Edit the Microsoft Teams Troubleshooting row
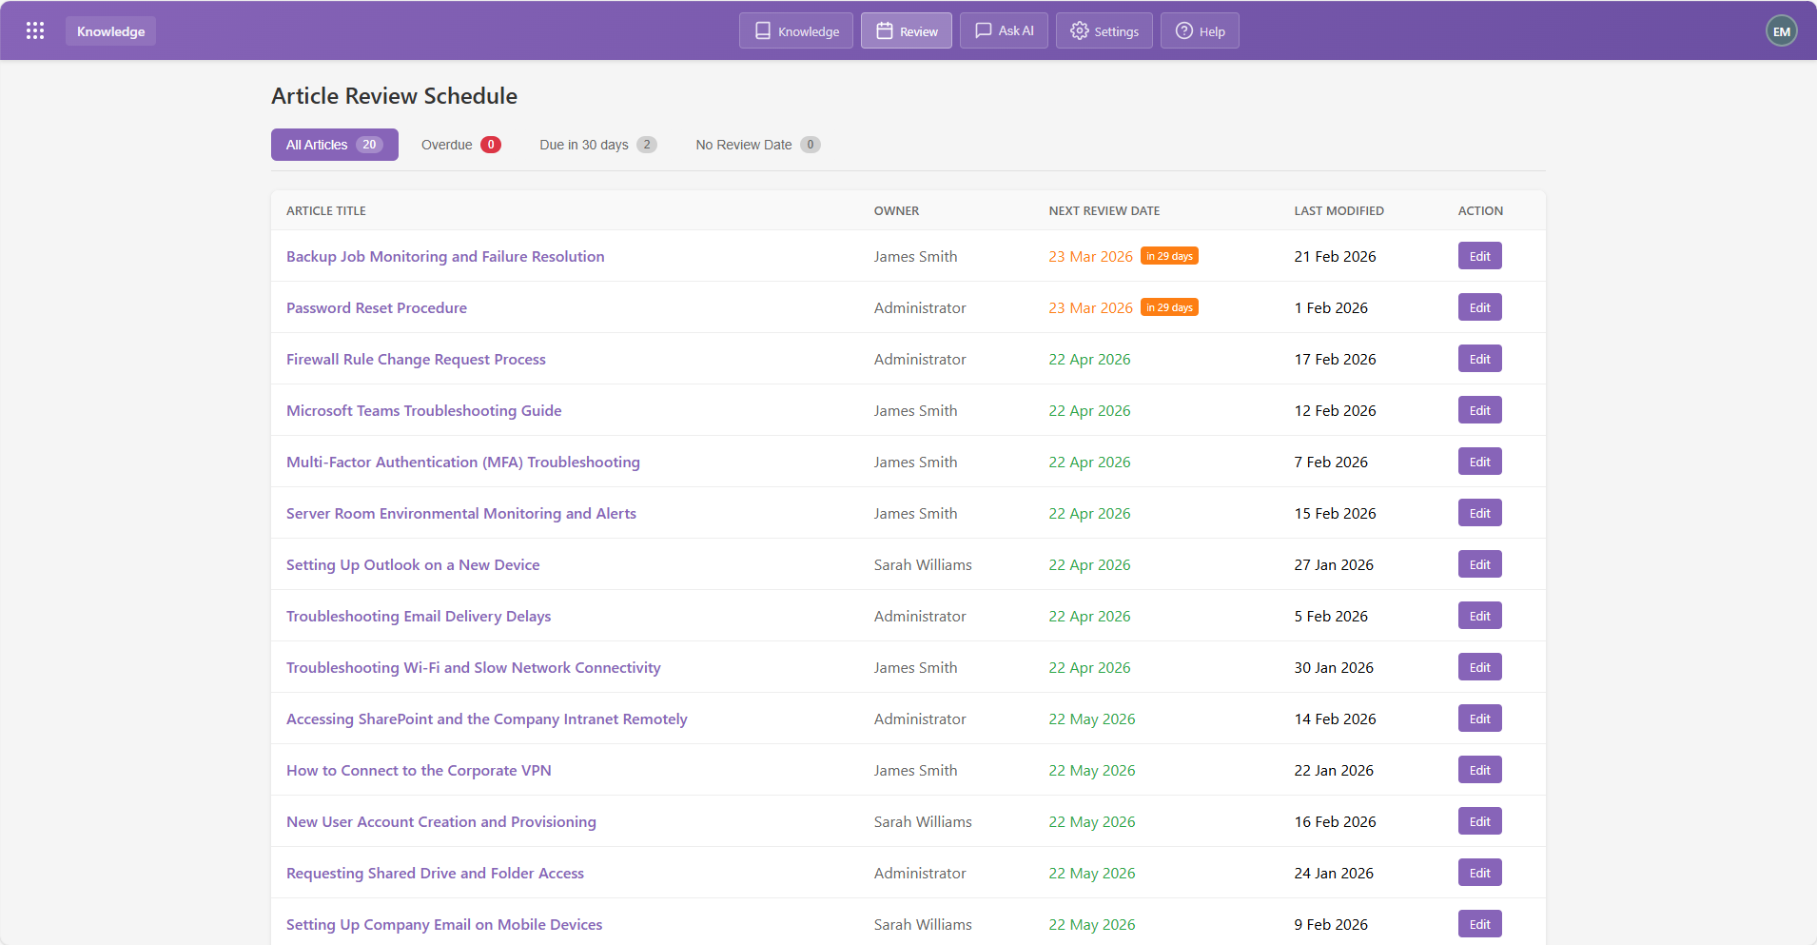The height and width of the screenshot is (945, 1817). pos(1479,410)
